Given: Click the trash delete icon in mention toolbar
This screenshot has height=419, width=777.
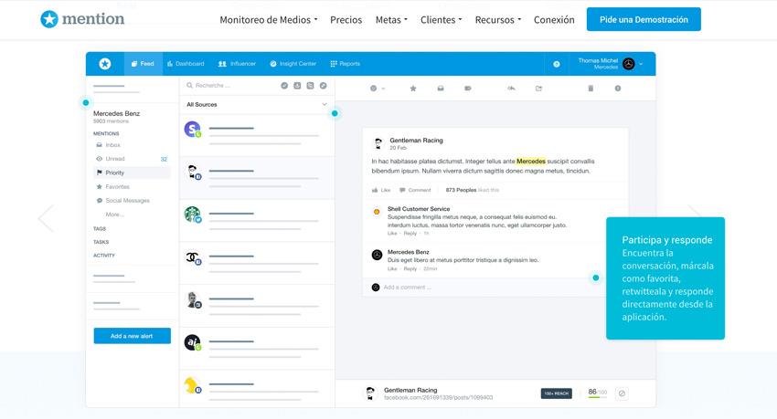Looking at the screenshot, I should point(591,89).
